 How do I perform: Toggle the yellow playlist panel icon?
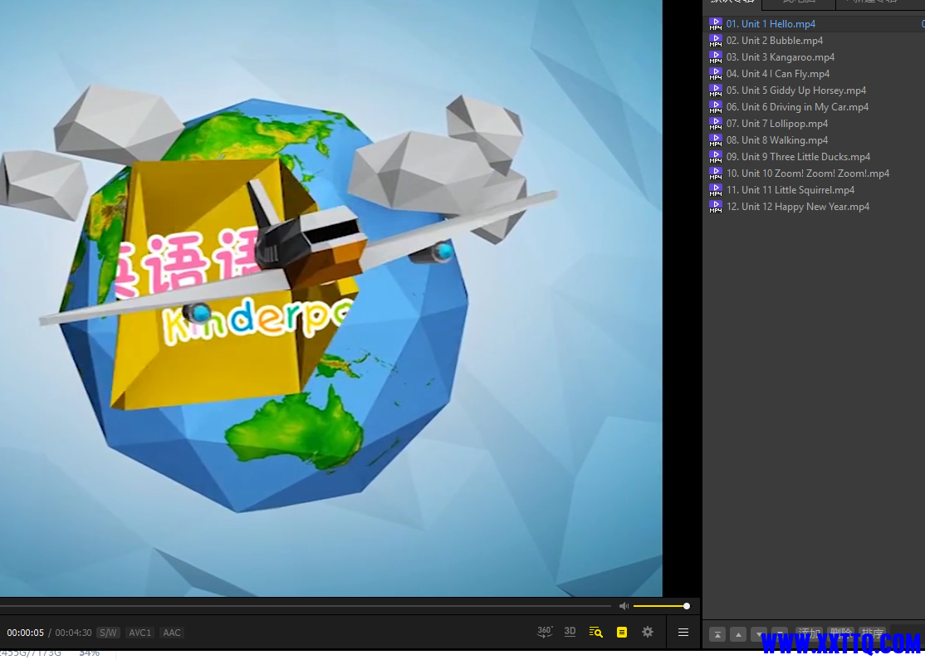(x=622, y=633)
